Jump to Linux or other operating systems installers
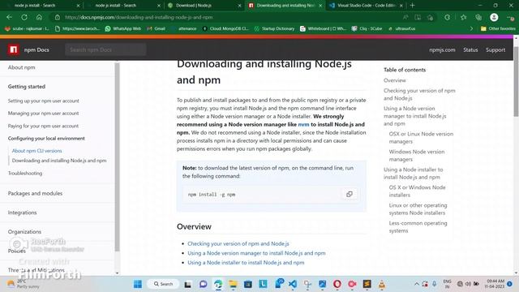The image size is (519, 292). [x=418, y=209]
